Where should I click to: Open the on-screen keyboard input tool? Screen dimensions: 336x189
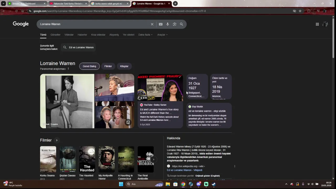tap(161, 24)
